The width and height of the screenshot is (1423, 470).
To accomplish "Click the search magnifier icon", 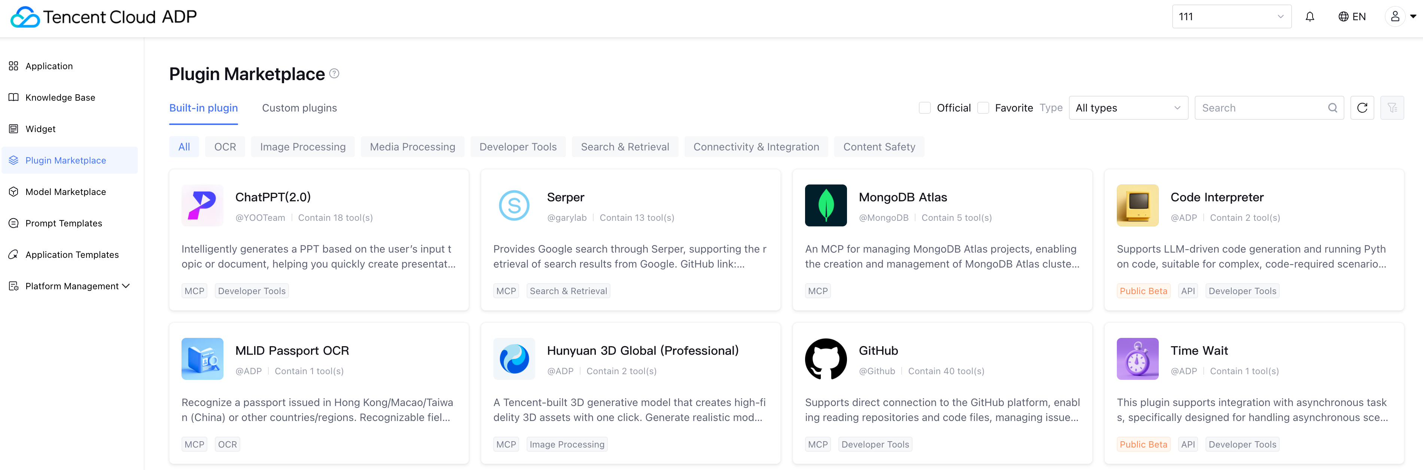I will (x=1332, y=108).
